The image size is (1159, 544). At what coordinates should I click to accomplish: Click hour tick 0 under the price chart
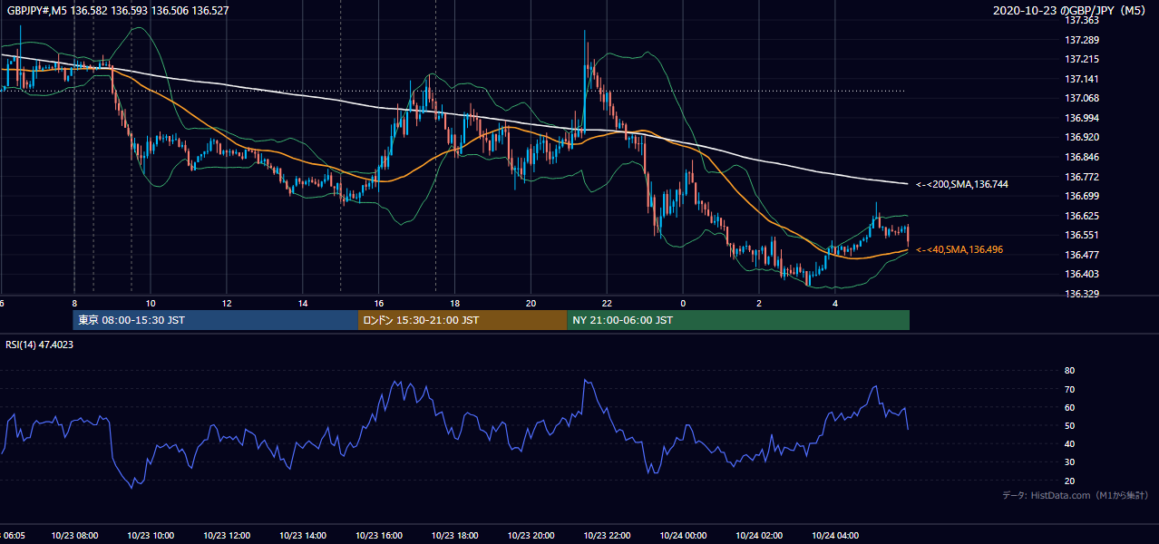click(684, 303)
